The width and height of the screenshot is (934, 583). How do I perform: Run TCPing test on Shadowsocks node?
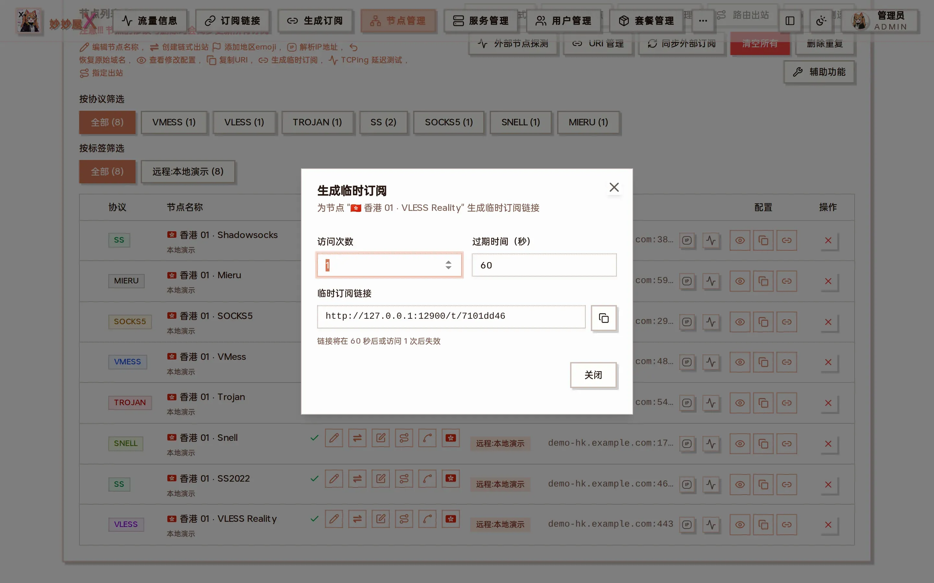click(711, 241)
